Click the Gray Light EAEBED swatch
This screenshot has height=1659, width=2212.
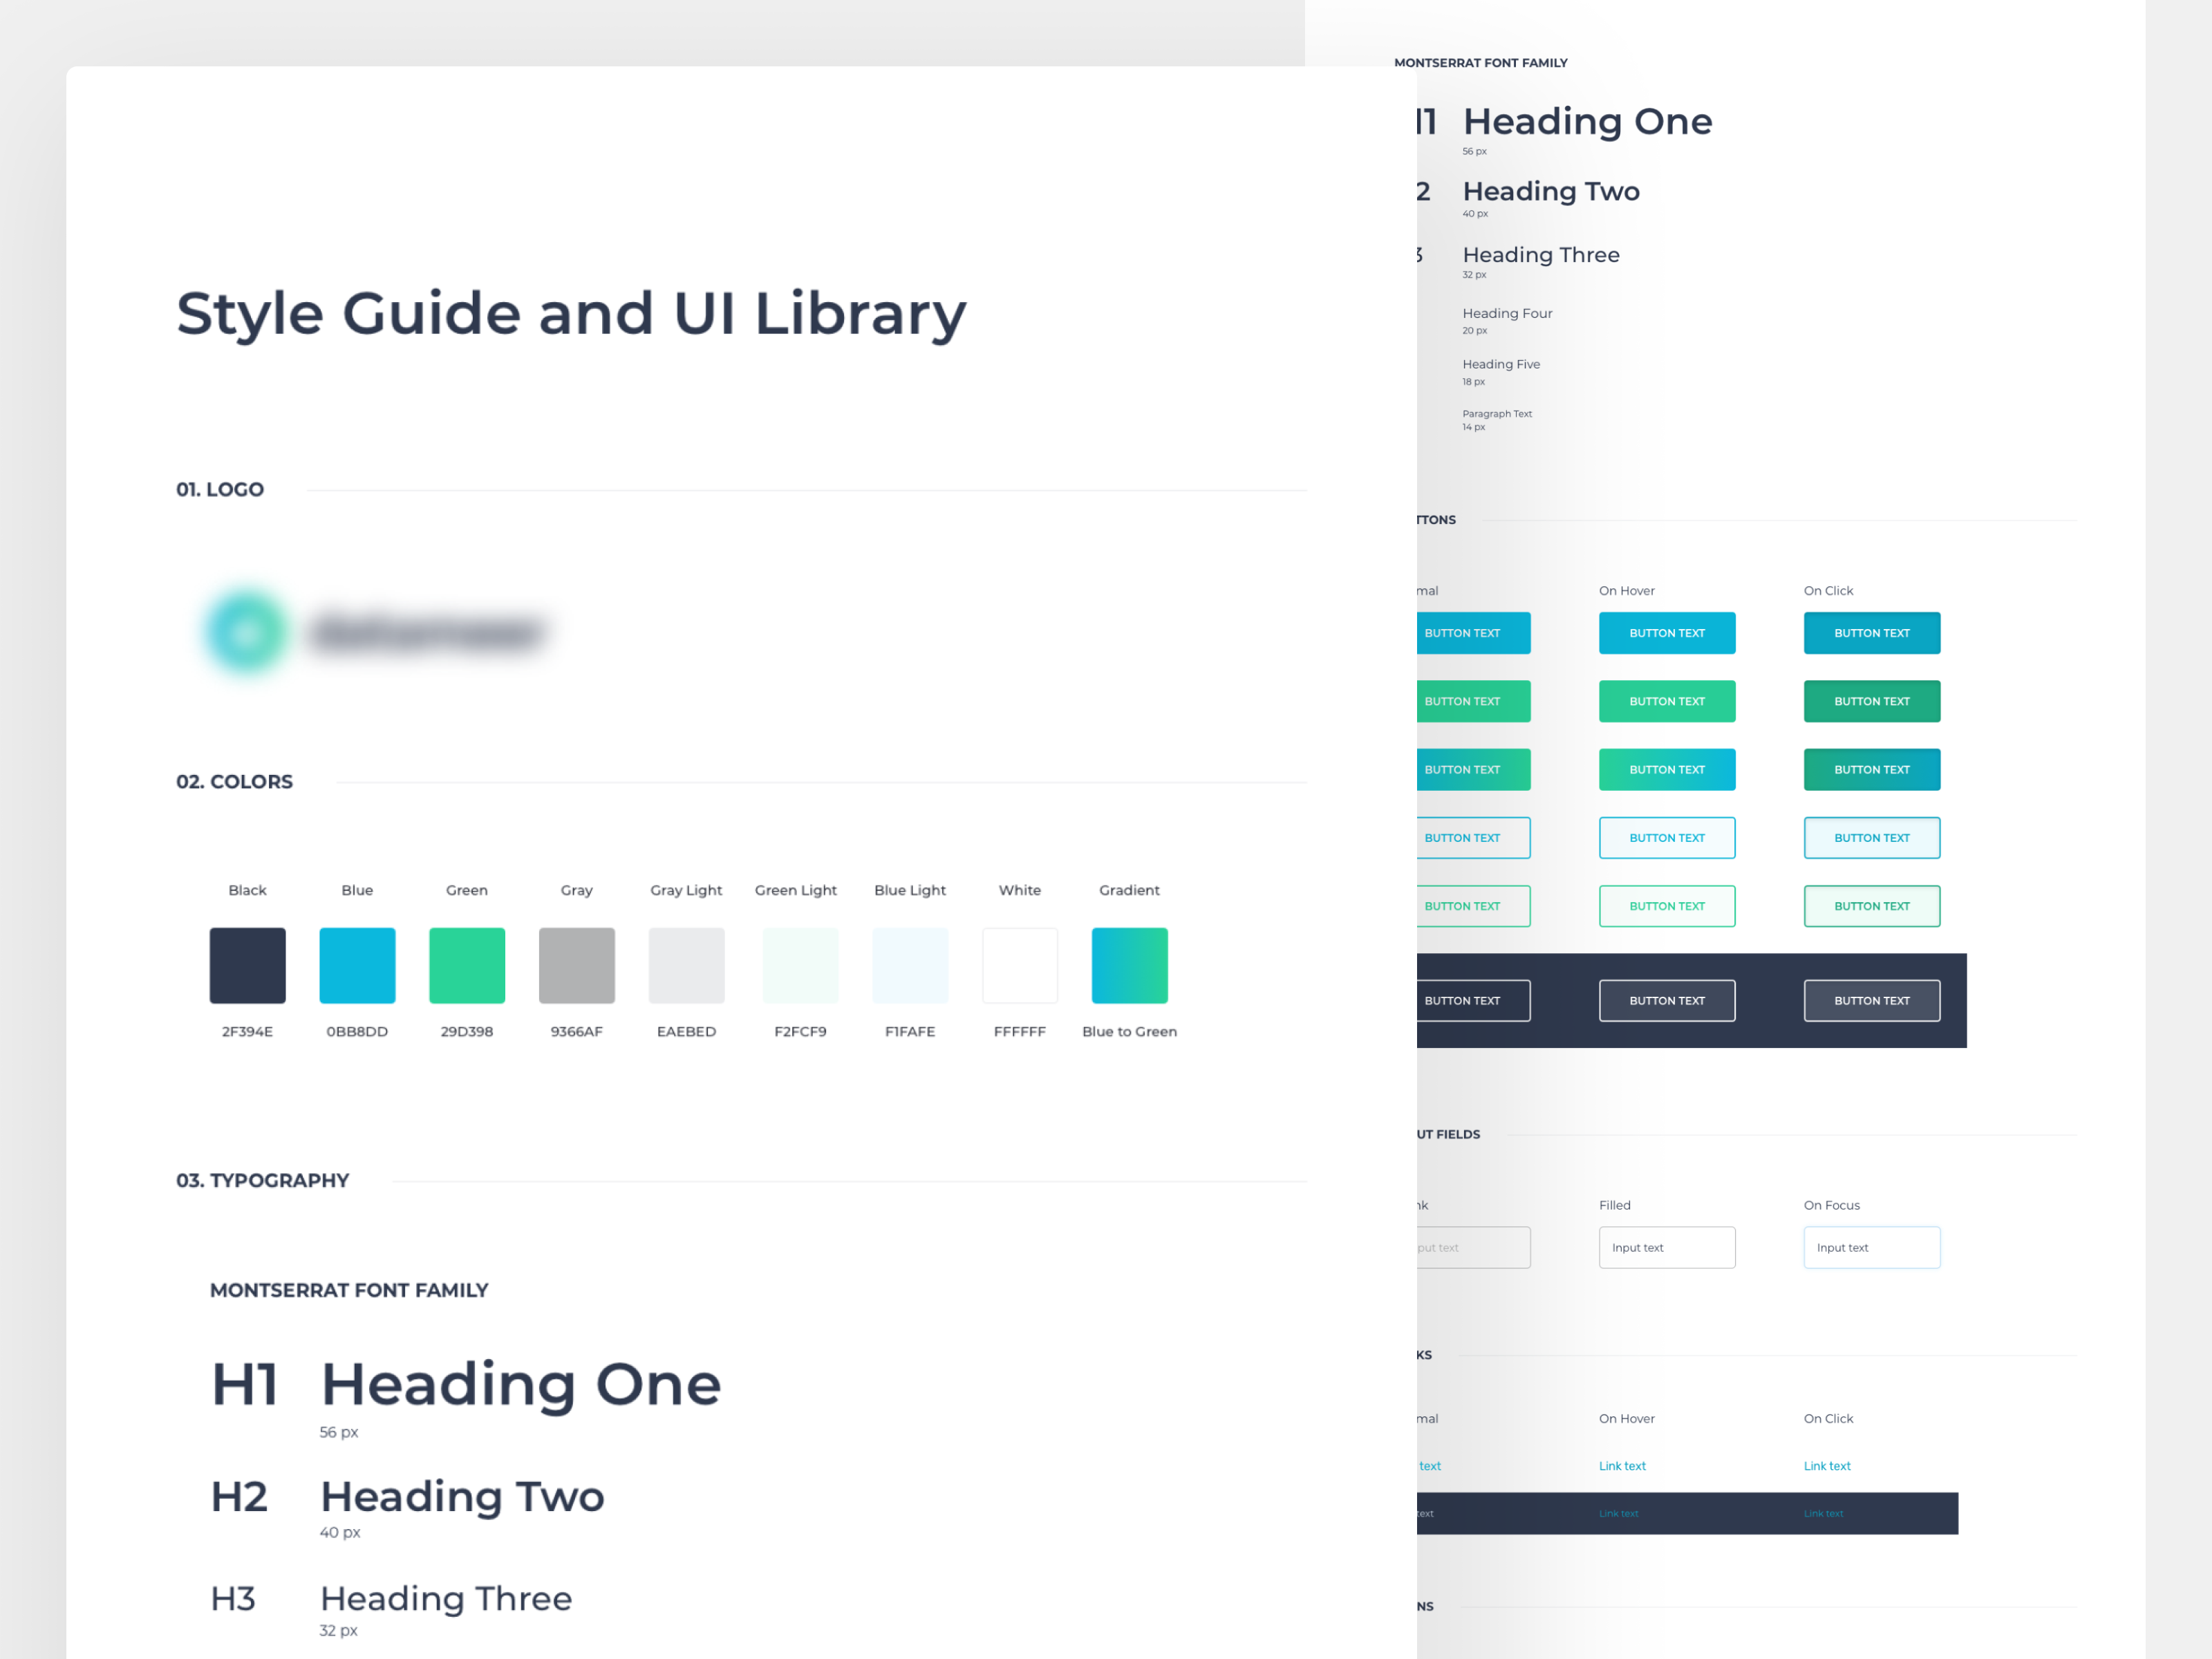[686, 965]
